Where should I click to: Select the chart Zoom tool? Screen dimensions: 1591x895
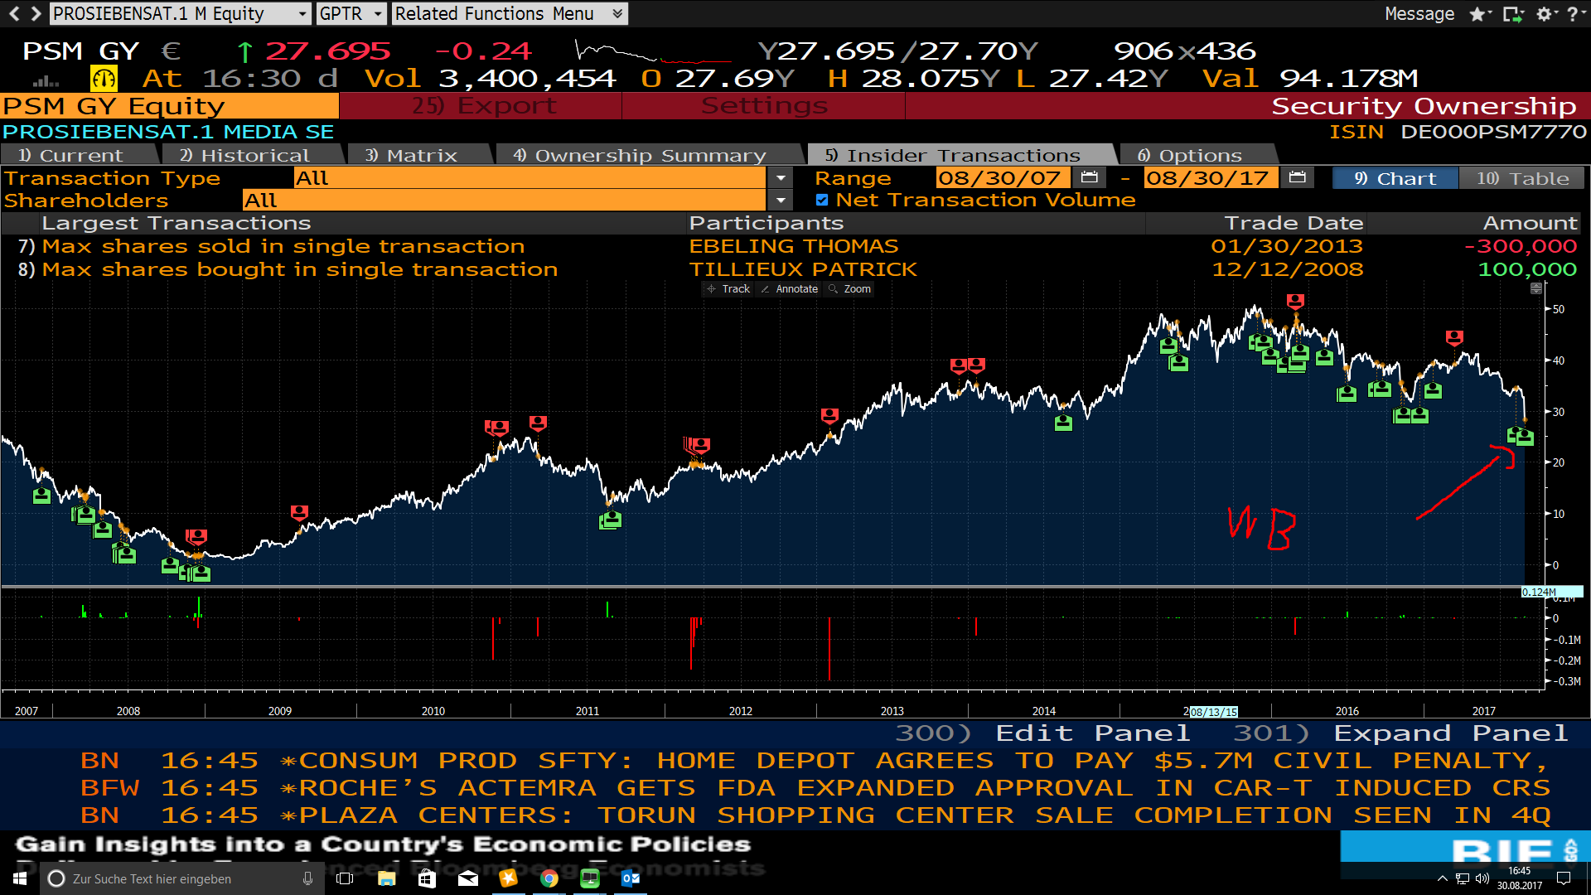tap(850, 288)
